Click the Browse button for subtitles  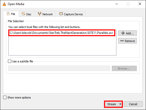tap(124, 68)
